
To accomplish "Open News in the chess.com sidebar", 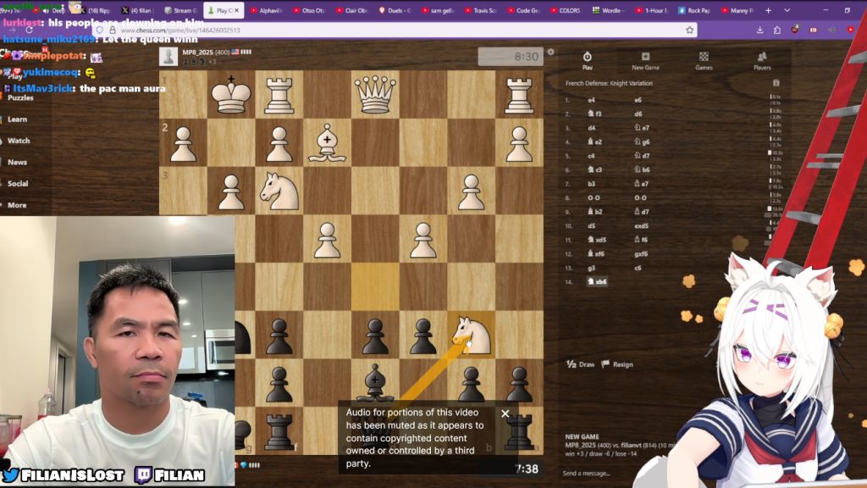I will pyautogui.click(x=17, y=162).
